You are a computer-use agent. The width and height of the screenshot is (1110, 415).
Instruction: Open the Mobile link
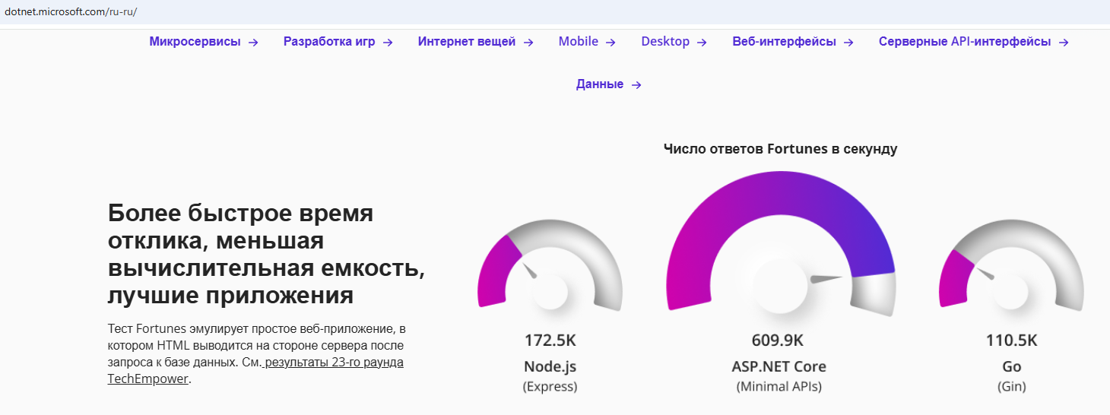(579, 42)
